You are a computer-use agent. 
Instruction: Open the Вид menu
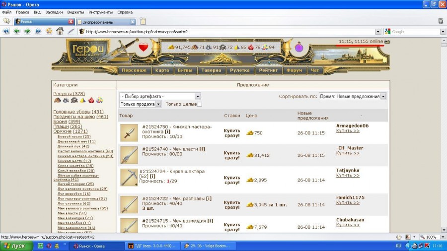[37, 12]
